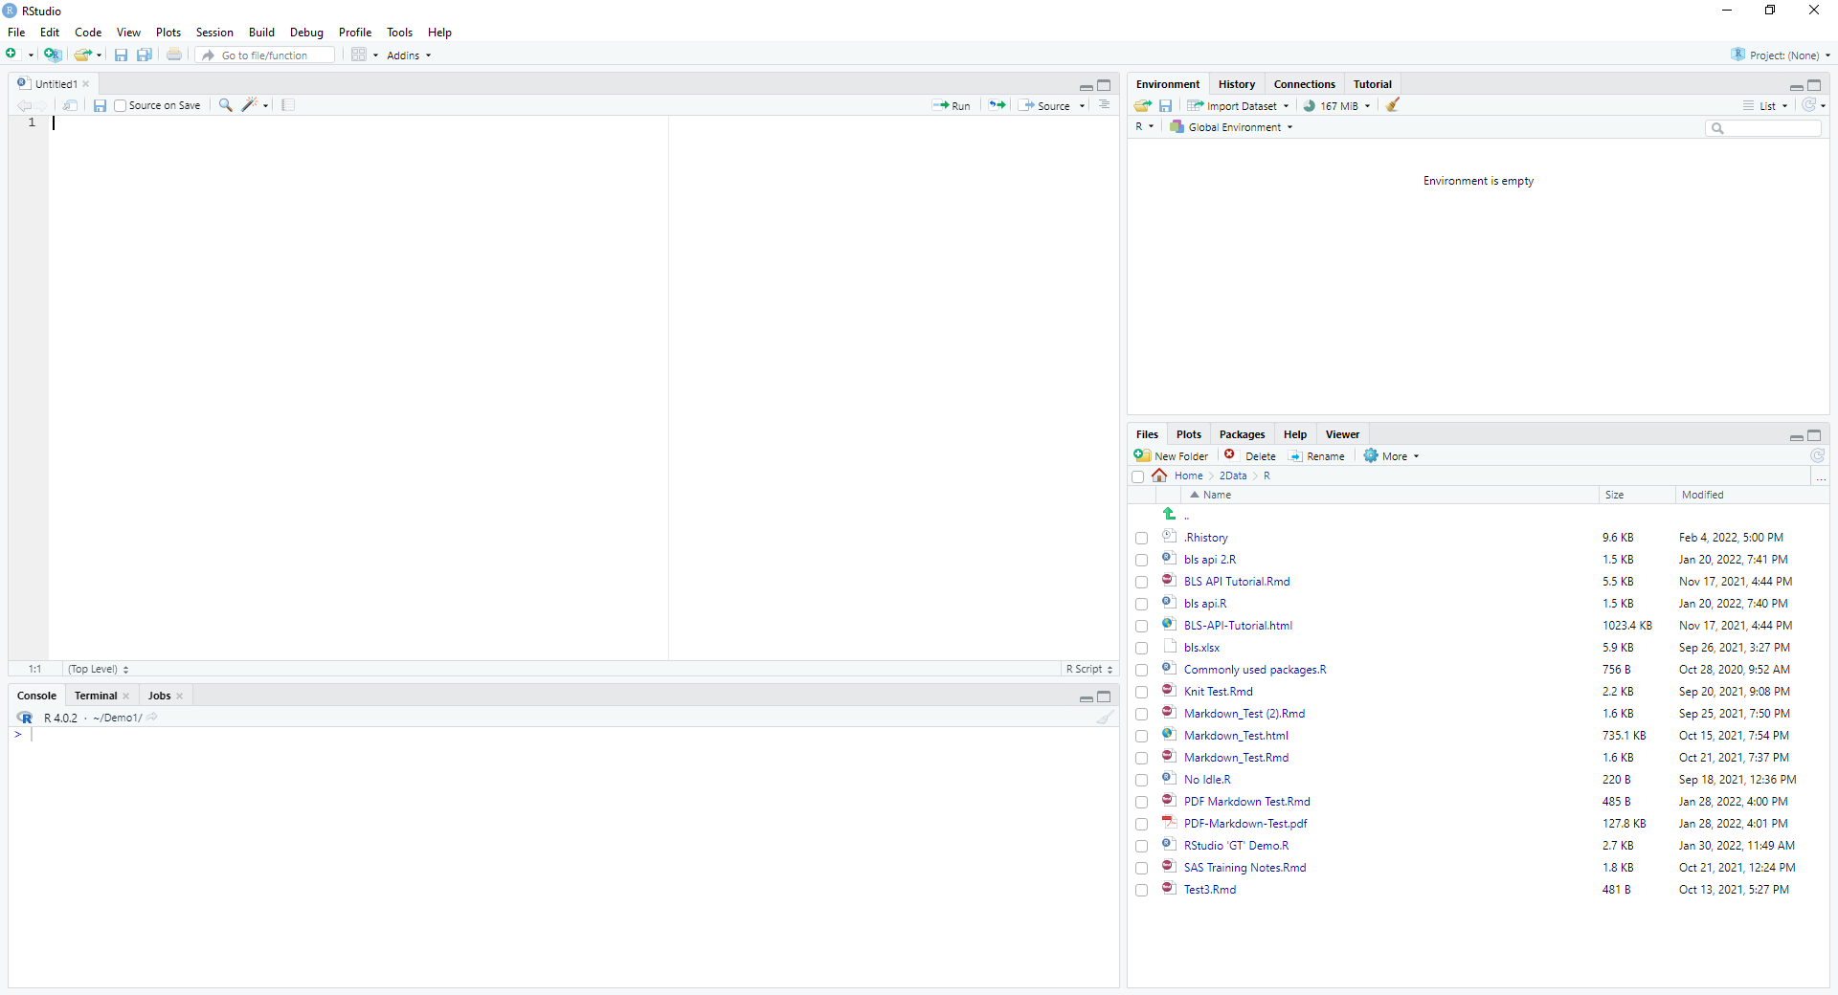Open the (Top Level) scope selector
This screenshot has height=995, width=1838.
[98, 669]
